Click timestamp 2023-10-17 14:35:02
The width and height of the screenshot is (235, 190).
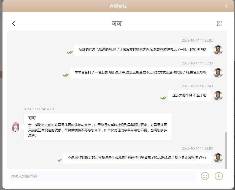click(x=197, y=40)
